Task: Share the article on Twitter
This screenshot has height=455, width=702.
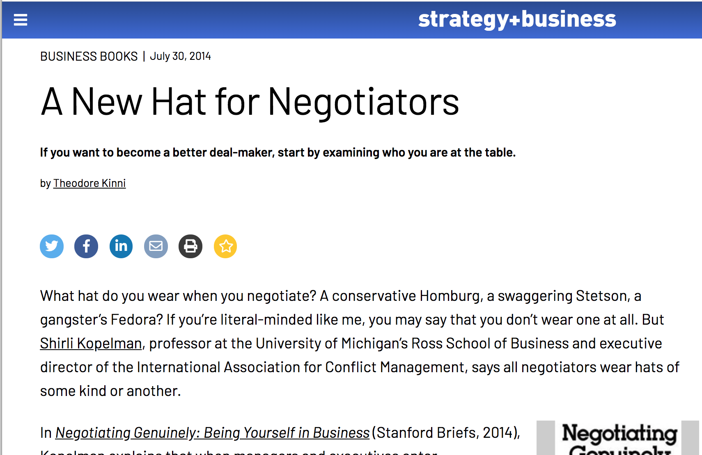Action: point(52,246)
